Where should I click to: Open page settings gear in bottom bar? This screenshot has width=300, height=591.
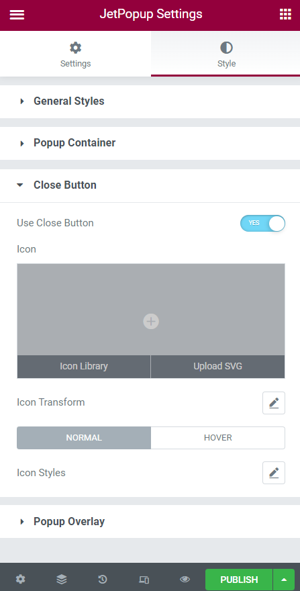click(x=20, y=580)
